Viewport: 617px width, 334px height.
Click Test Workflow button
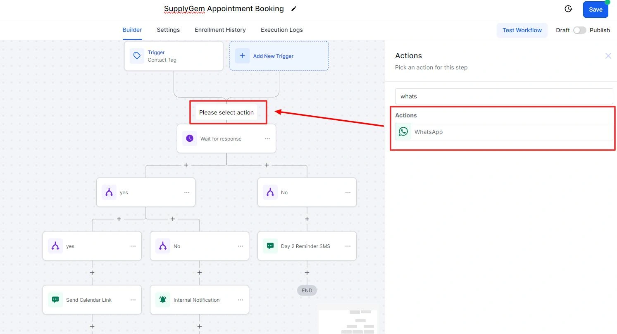522,30
